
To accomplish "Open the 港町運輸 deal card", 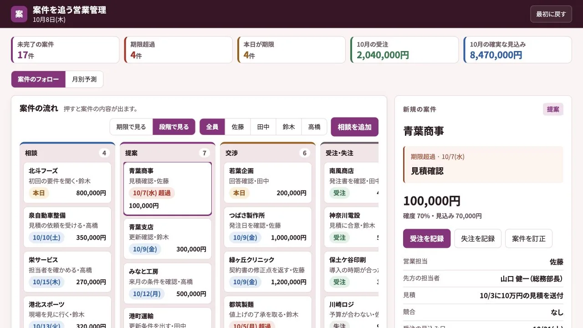I will click(168, 318).
